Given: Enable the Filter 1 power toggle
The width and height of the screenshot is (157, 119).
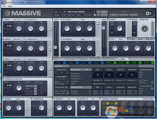Looking at the screenshot, I should click(x=61, y=19).
